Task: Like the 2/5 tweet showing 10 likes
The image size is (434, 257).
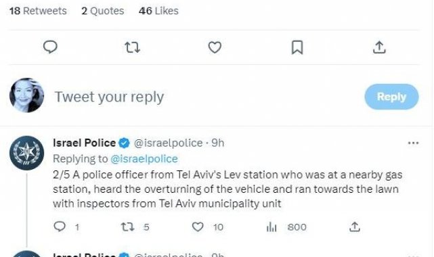Action: [x=198, y=227]
